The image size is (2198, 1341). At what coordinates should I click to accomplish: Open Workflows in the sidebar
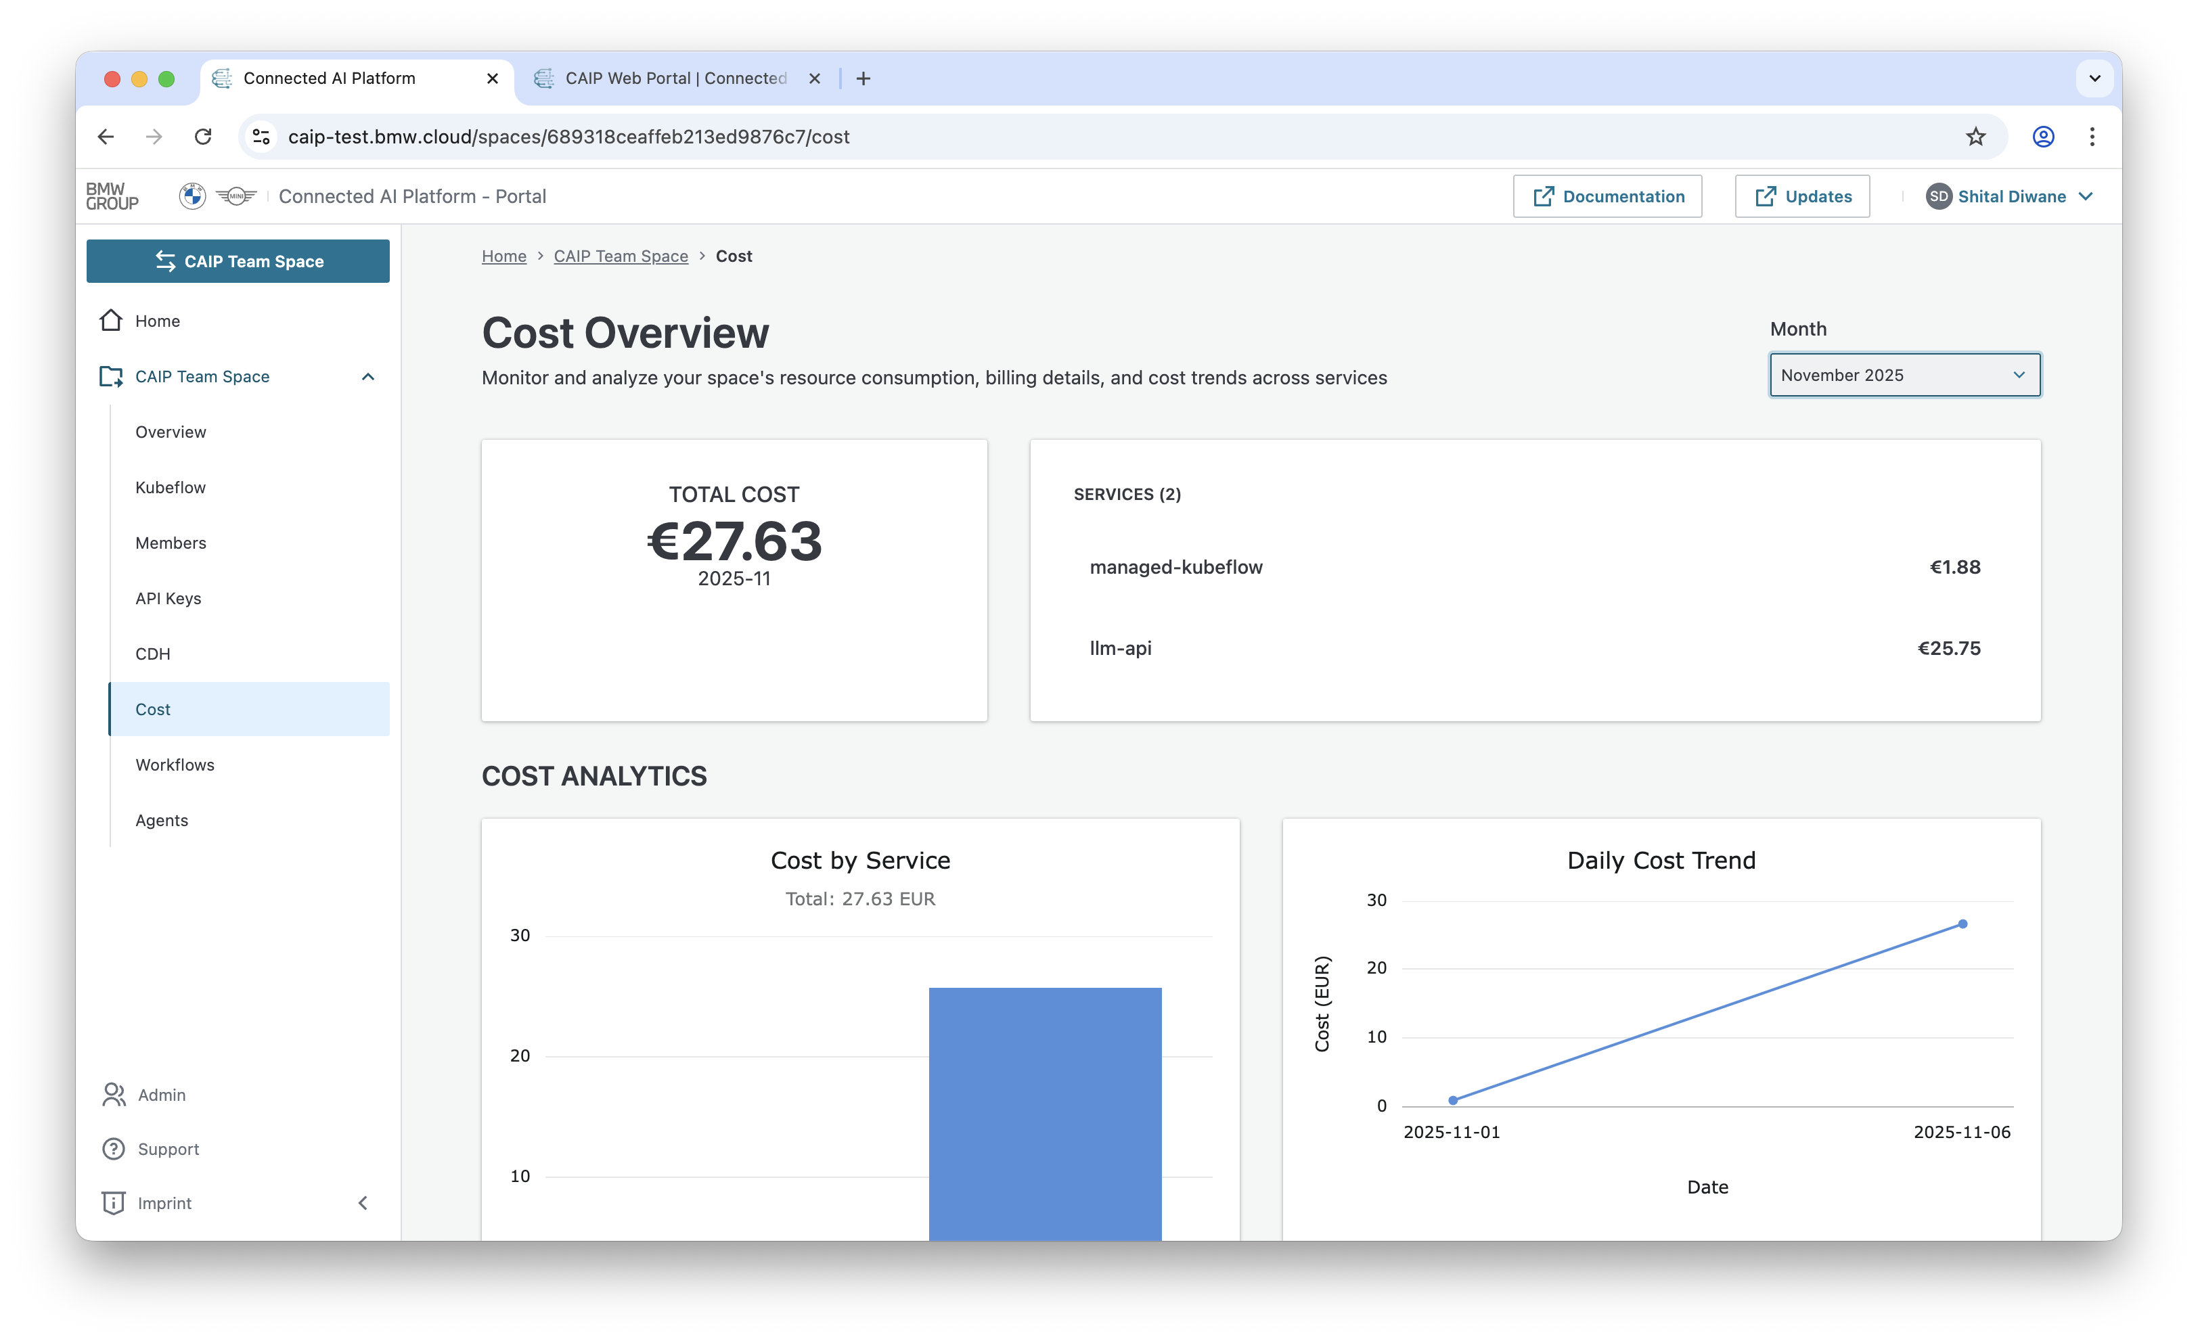click(x=175, y=764)
